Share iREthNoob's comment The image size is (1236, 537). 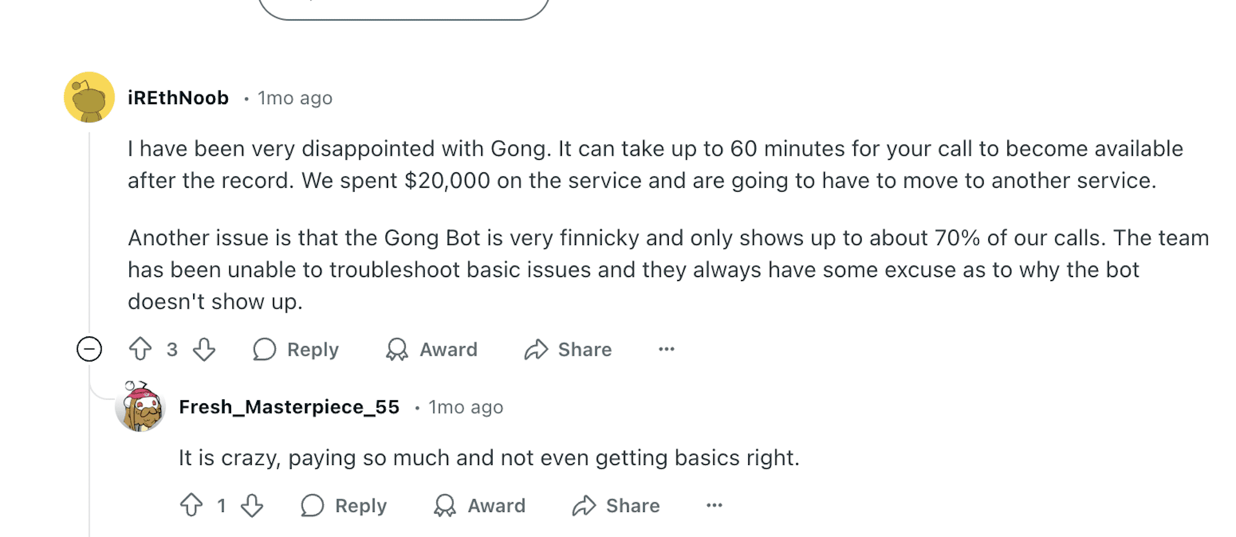(x=568, y=349)
